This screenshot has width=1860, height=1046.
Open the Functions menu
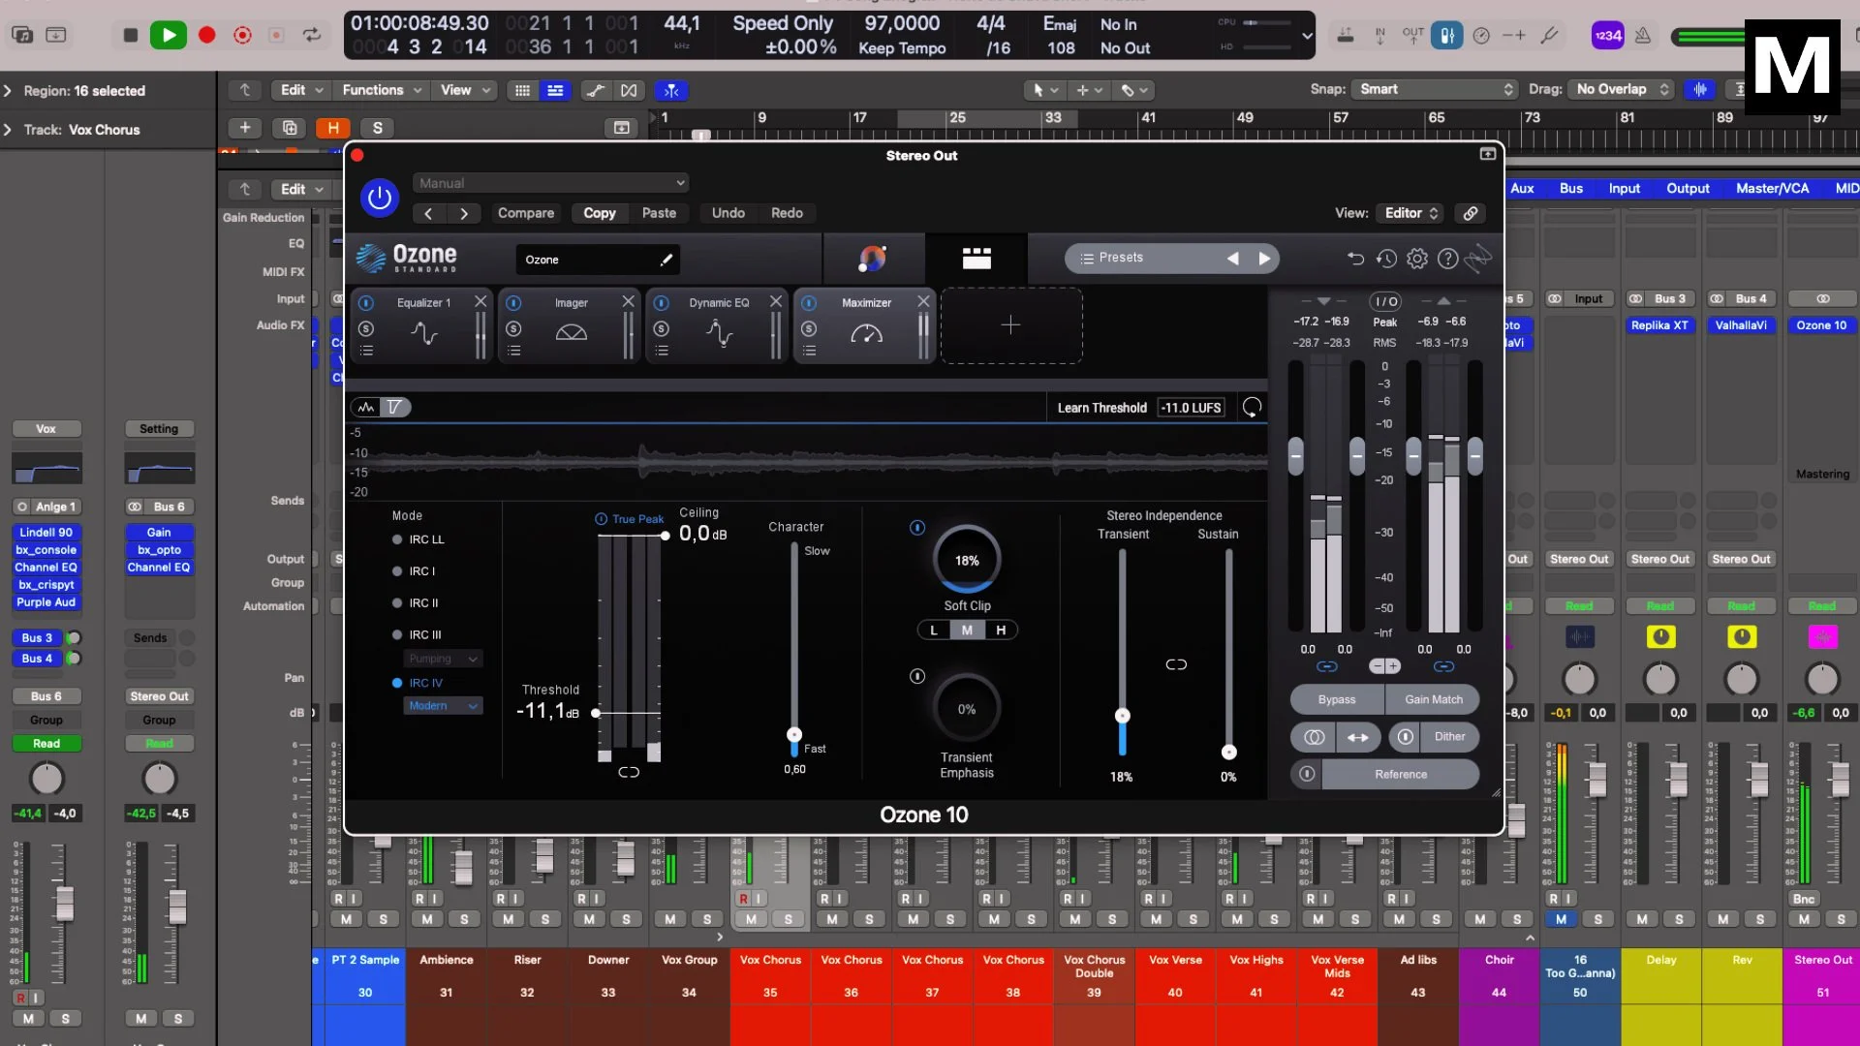coord(382,90)
